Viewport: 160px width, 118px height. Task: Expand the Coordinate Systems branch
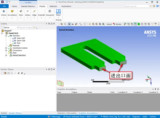point(6,48)
